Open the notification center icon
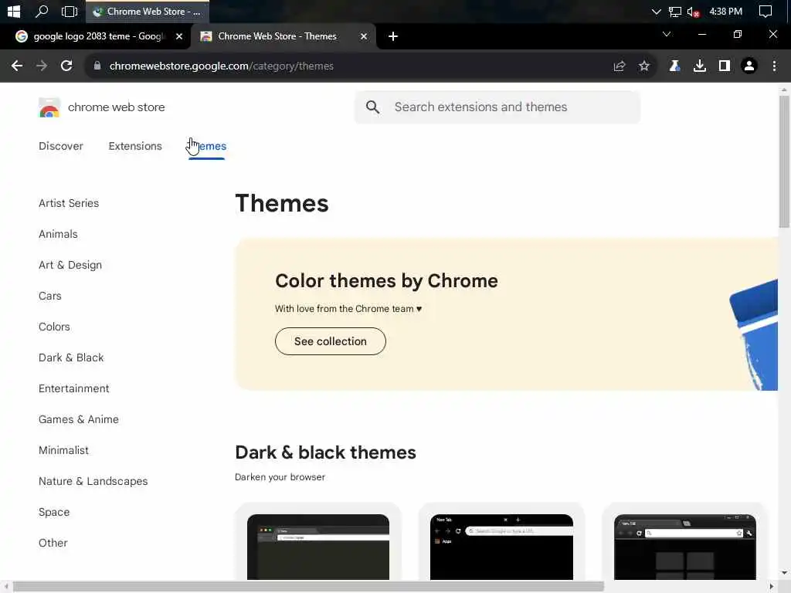Viewport: 791px width, 593px height. [766, 11]
